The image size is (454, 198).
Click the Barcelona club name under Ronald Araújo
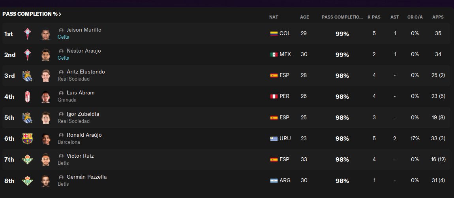point(69,142)
